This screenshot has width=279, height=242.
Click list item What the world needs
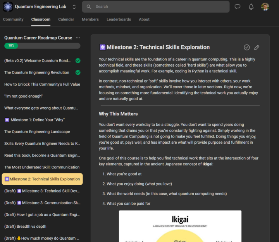click(167, 194)
